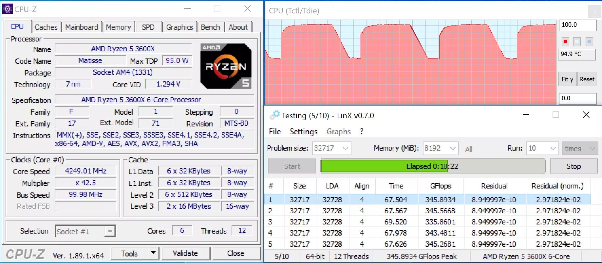Expand the Problem size dropdown
The image size is (602, 263).
coord(345,148)
